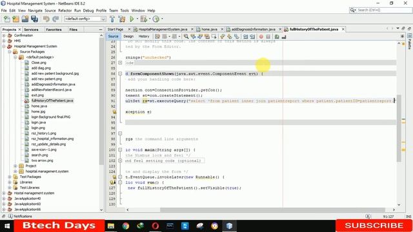Open the Profile Project dropdown arrow
The width and height of the screenshot is (413, 232).
pyautogui.click(x=162, y=19)
